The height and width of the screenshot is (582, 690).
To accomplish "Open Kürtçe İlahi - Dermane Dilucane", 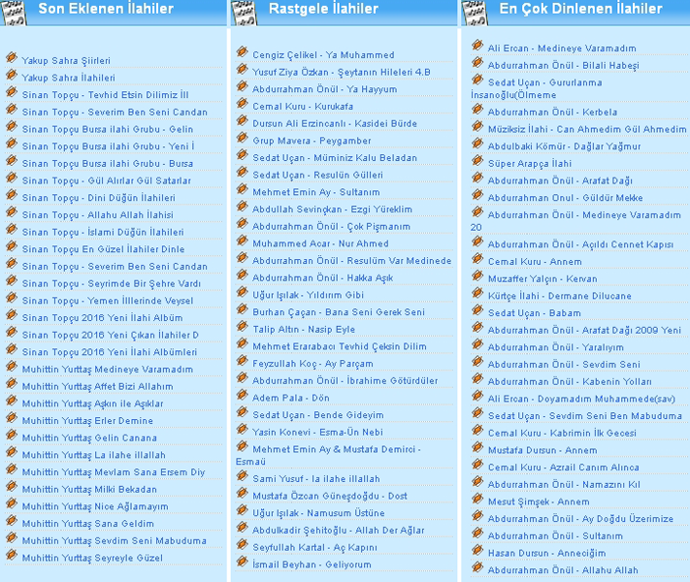I will [x=559, y=296].
